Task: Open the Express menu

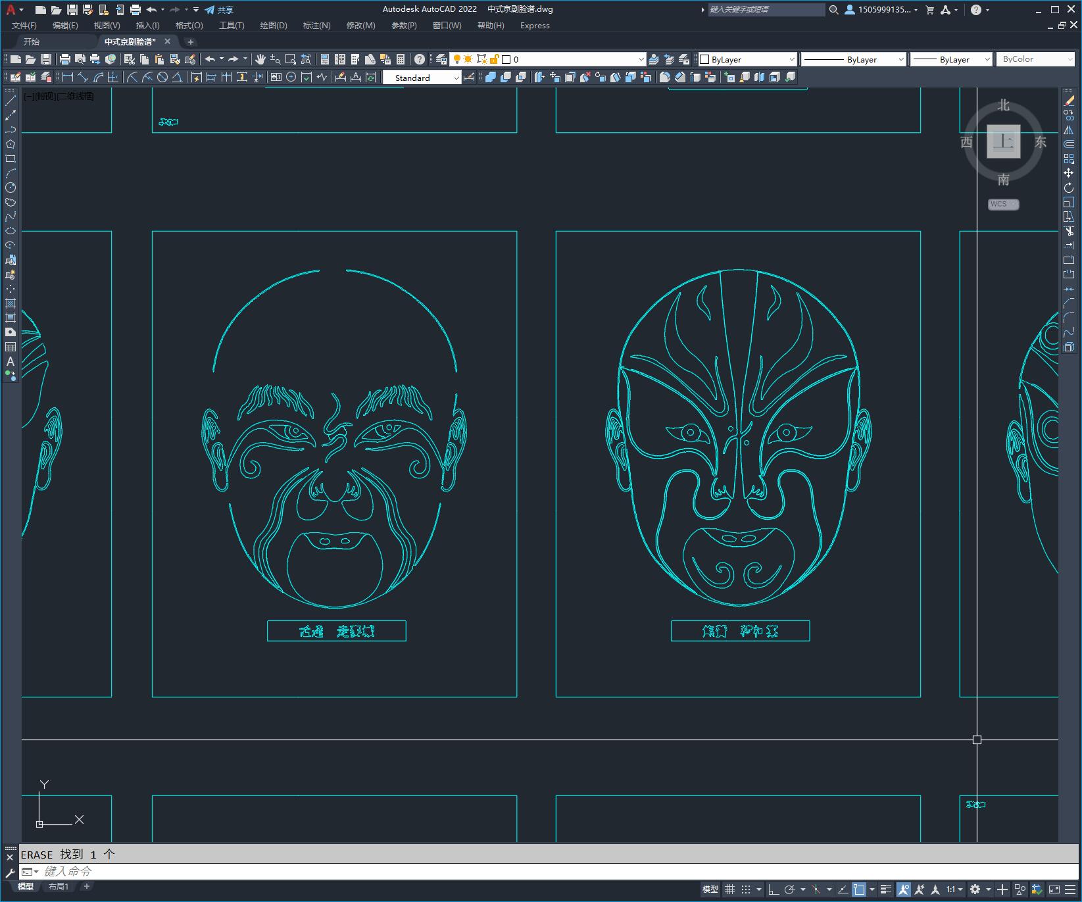Action: 535,25
